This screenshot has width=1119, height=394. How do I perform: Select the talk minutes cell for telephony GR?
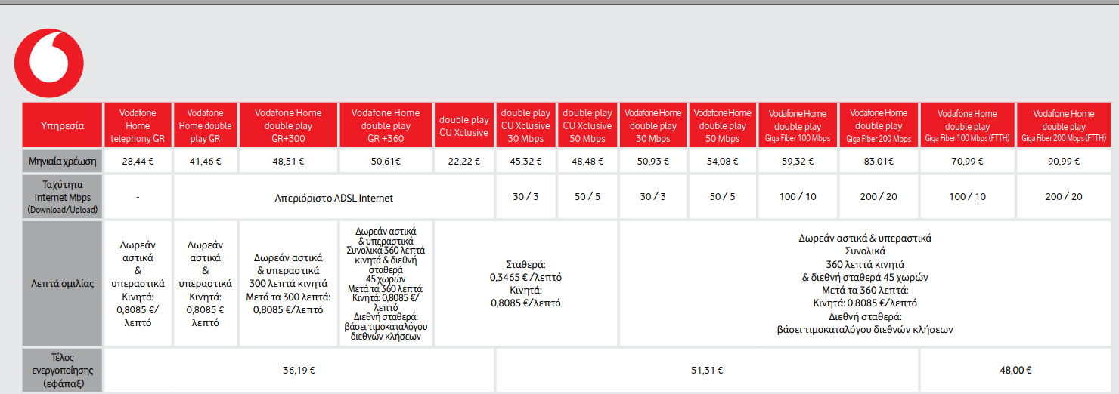[x=138, y=284]
